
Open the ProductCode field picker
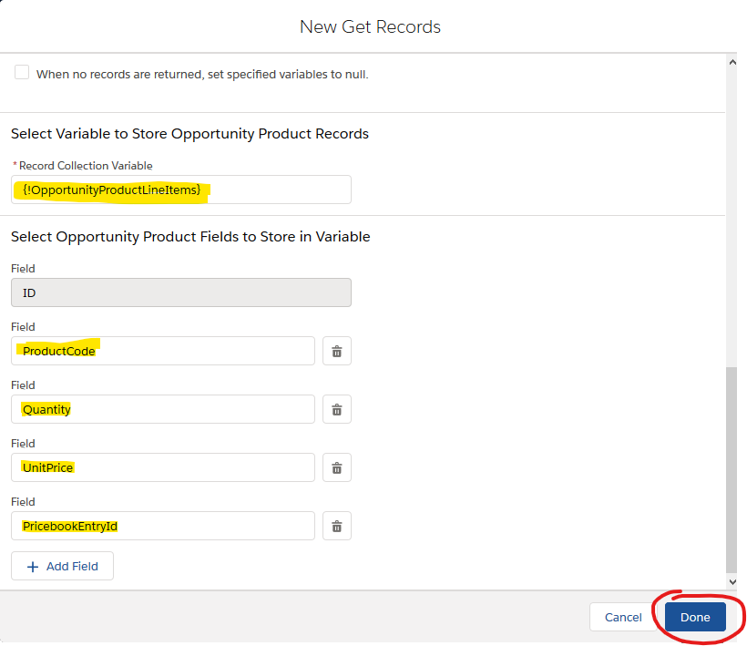click(163, 351)
